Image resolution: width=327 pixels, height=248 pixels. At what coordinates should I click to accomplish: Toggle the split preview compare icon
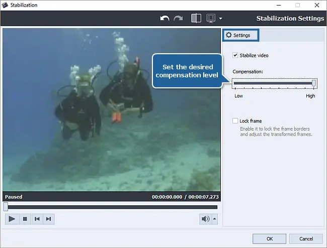coord(196,19)
